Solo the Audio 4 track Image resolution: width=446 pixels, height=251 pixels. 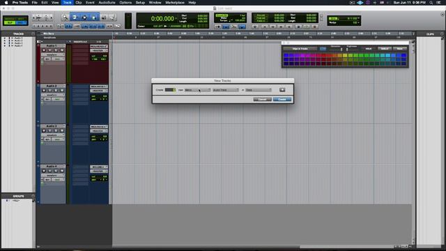click(56, 171)
